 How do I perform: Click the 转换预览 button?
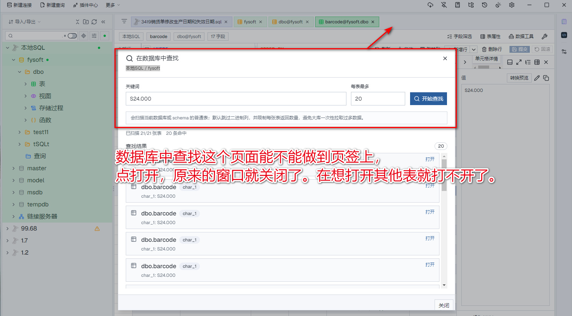tap(519, 78)
